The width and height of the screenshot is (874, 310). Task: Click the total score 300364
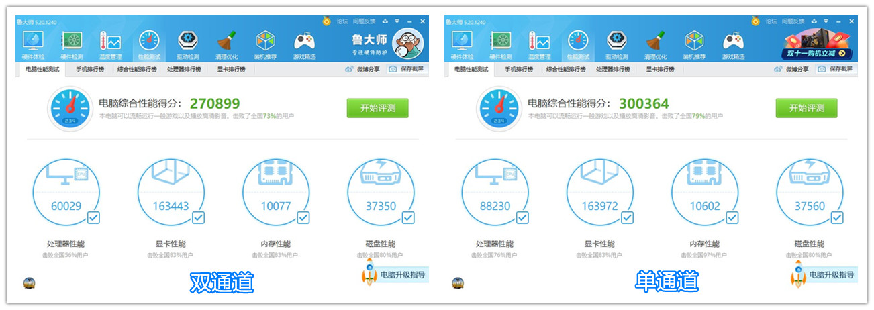pyautogui.click(x=644, y=103)
